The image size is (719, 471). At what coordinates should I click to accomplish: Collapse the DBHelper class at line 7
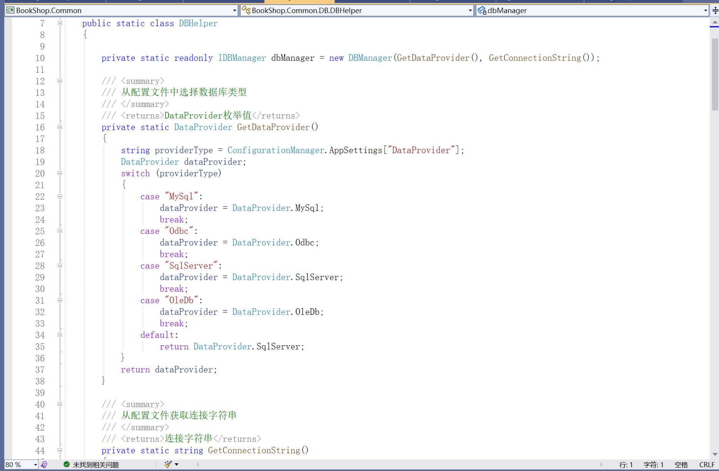tap(60, 23)
